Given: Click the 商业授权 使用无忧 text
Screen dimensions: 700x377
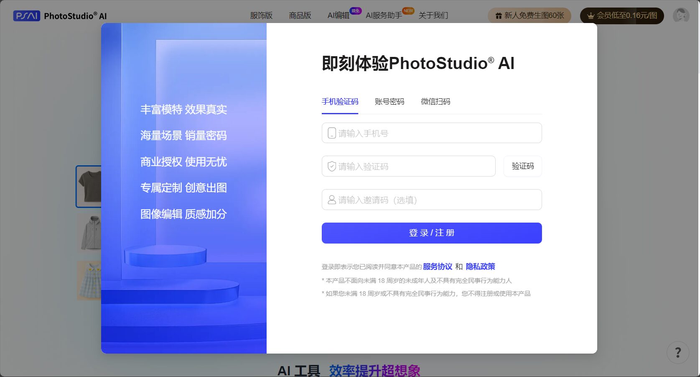Looking at the screenshot, I should pyautogui.click(x=183, y=162).
